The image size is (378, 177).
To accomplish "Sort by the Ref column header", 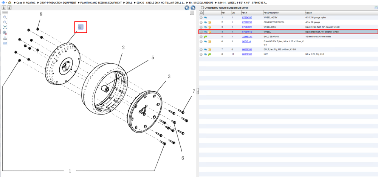I will 226,12.
